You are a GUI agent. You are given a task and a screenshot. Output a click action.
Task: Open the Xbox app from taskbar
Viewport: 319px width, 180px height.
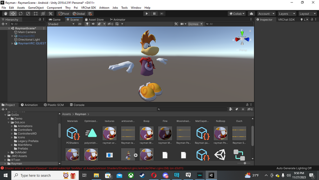[x=131, y=175]
